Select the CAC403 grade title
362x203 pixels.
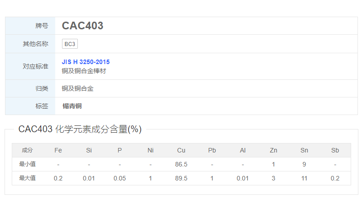(82, 26)
